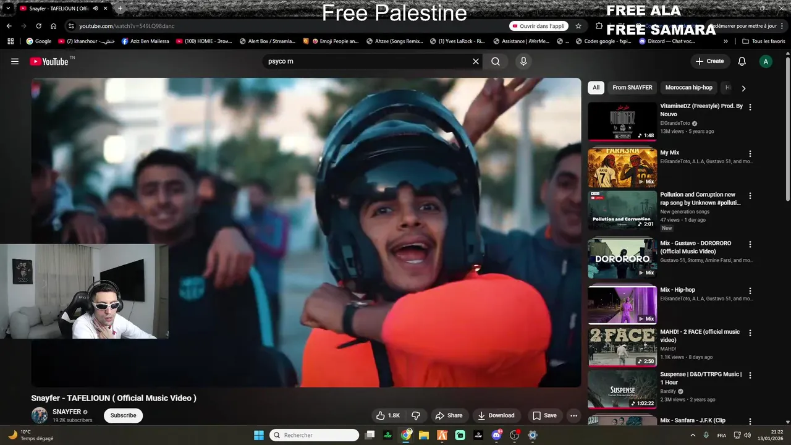Open the apps grid shortcut
The width and height of the screenshot is (791, 445).
(x=11, y=41)
